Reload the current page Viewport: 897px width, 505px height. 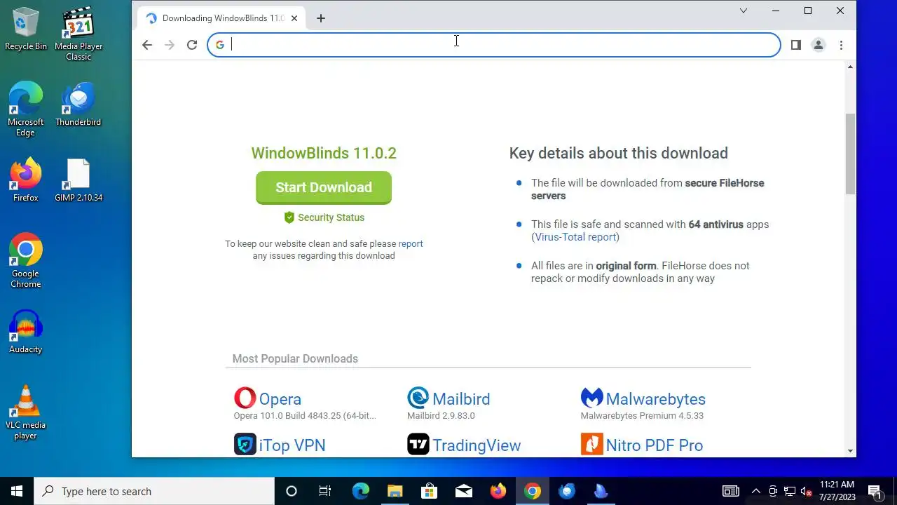point(191,45)
